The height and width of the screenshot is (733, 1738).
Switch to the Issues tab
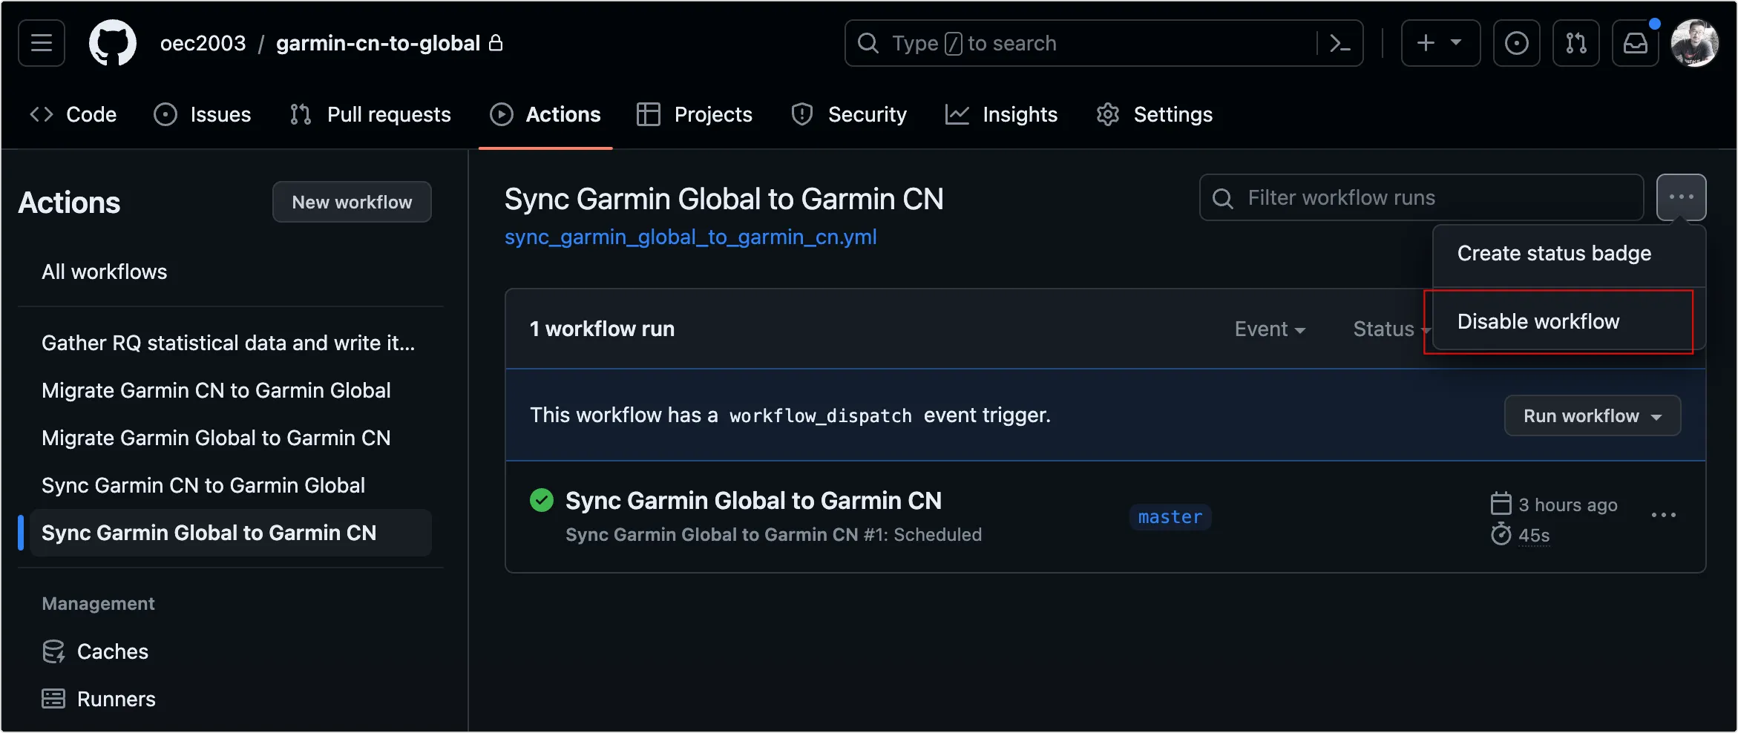pyautogui.click(x=203, y=114)
